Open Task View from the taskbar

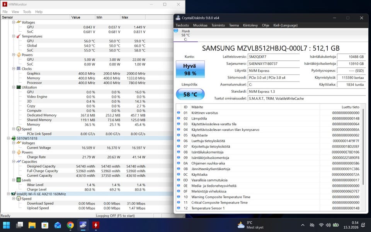coord(19,225)
